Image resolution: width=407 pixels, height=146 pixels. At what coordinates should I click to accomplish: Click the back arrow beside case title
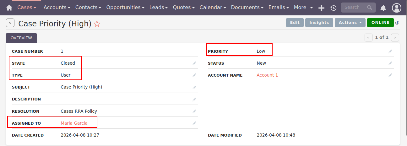pos(10,23)
